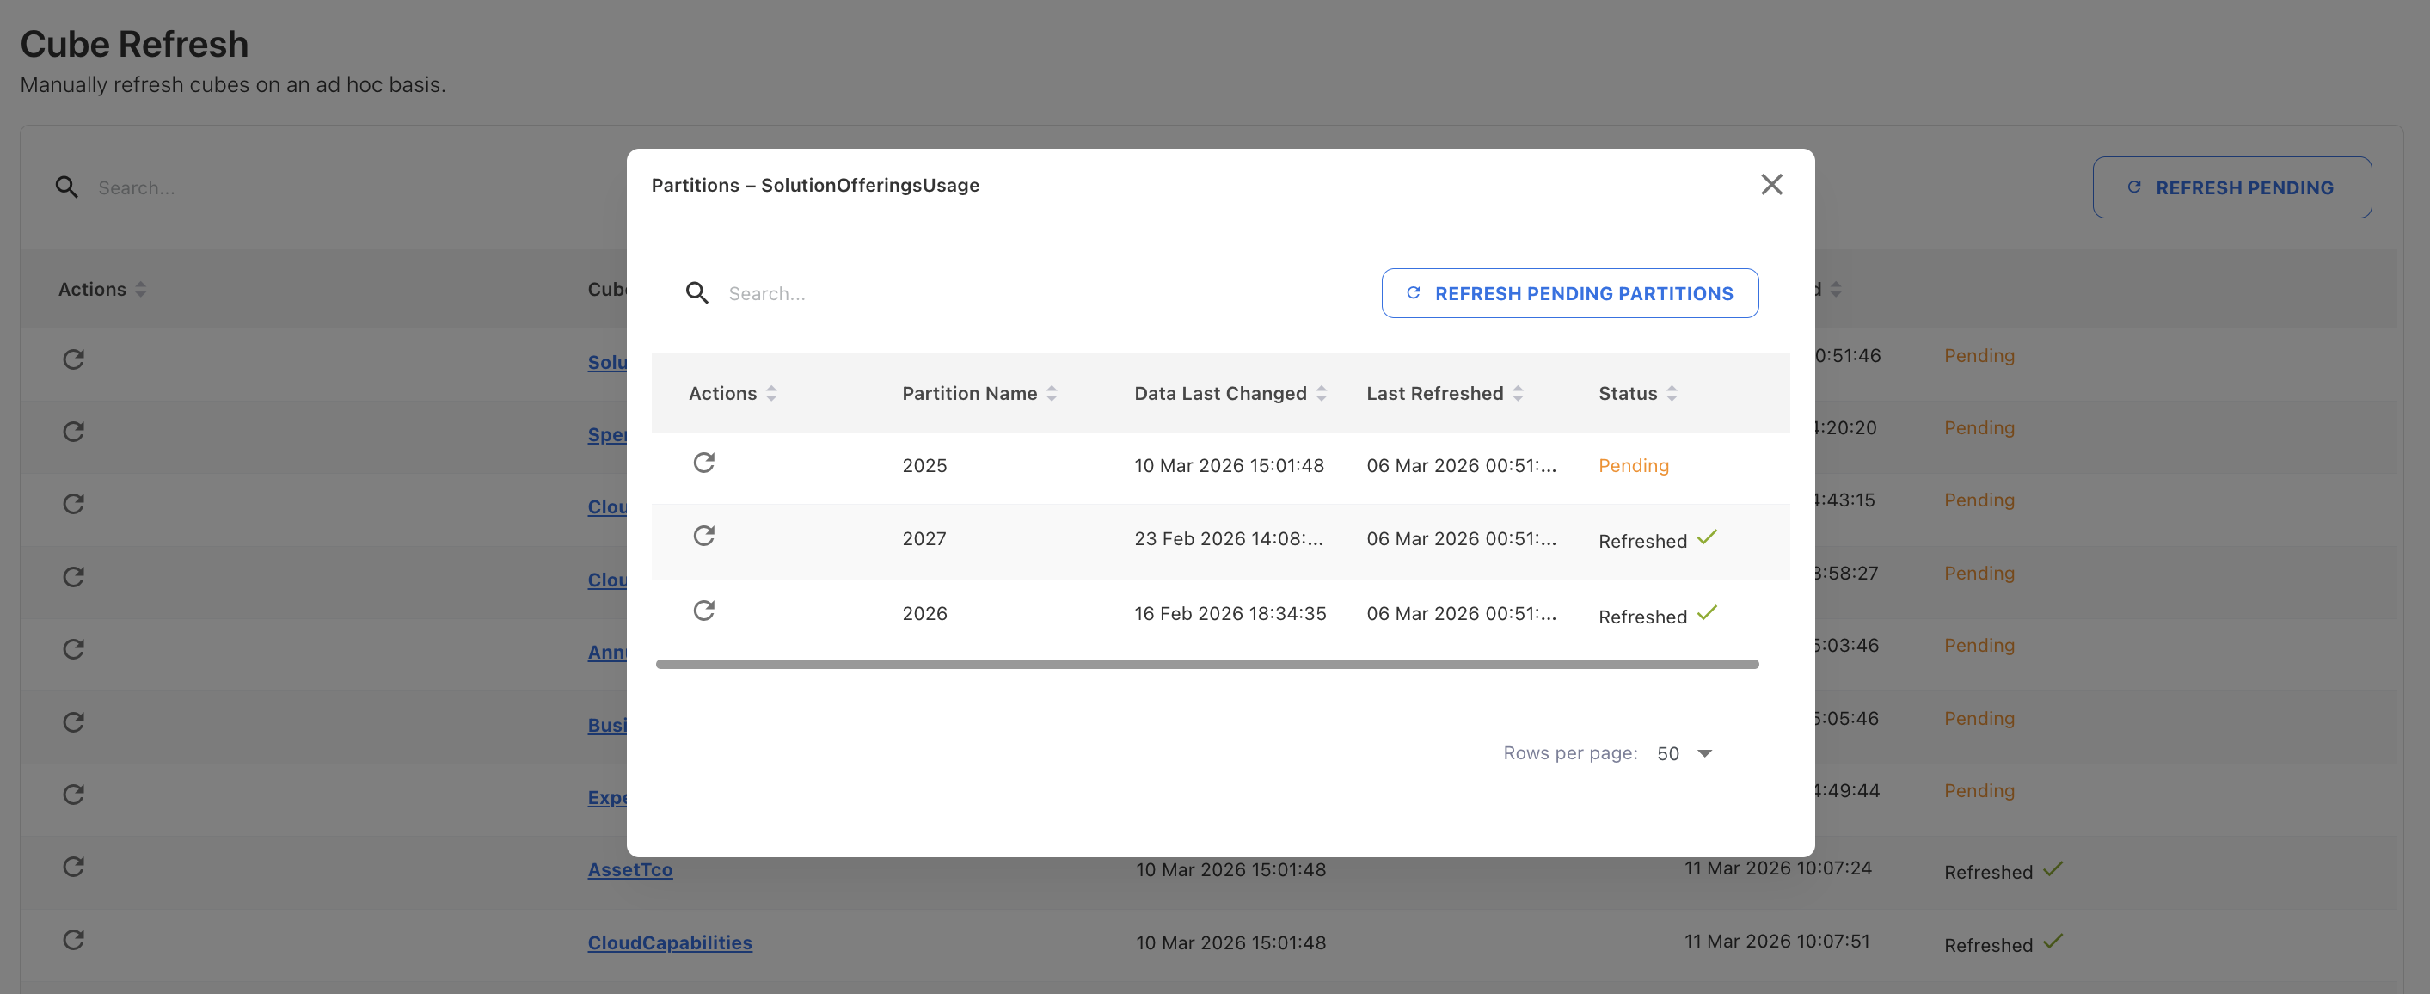
Task: Click refresh icon for partition 2026
Action: [703, 611]
